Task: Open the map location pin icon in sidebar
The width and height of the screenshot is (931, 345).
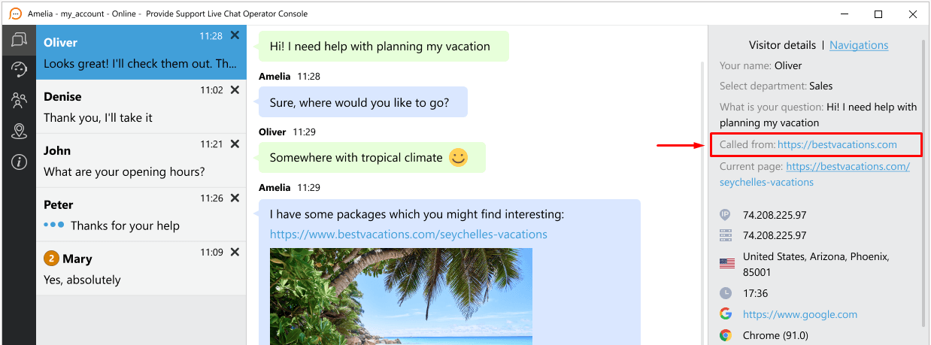Action: 19,132
